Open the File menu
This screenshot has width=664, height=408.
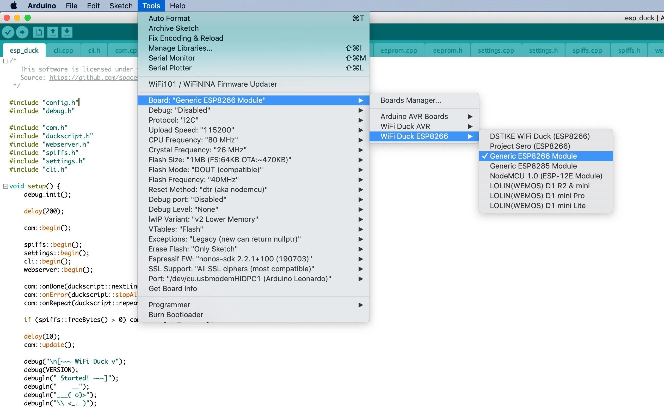tap(71, 6)
